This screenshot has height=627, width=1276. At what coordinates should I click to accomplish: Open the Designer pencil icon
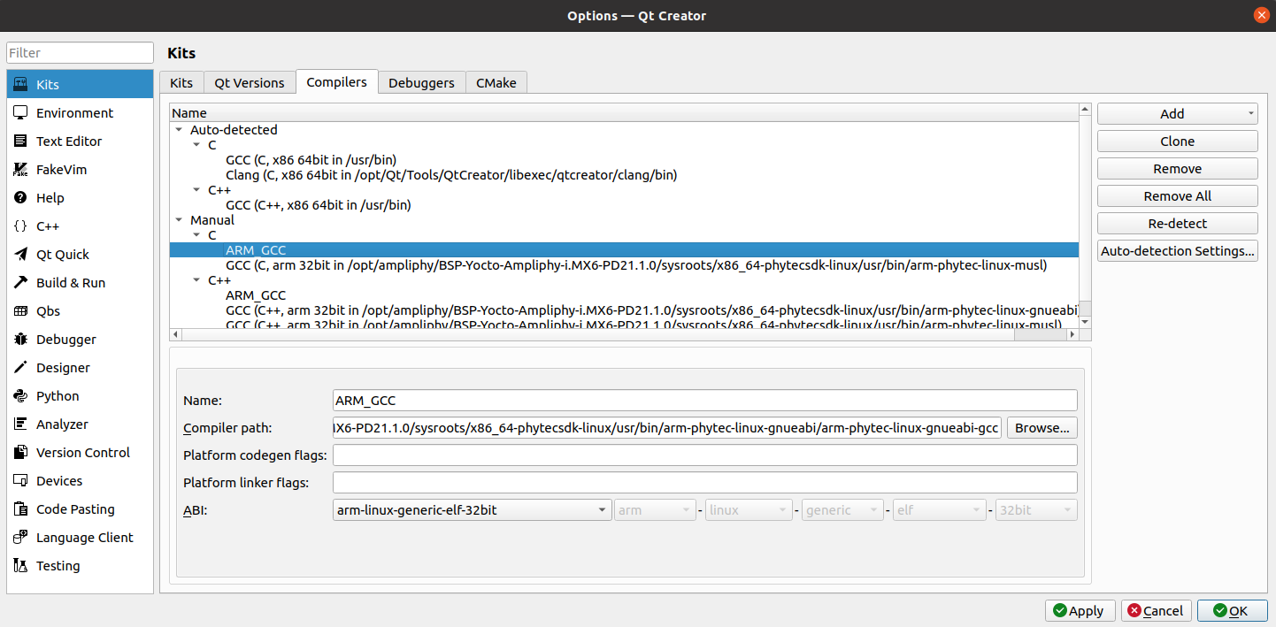point(20,368)
